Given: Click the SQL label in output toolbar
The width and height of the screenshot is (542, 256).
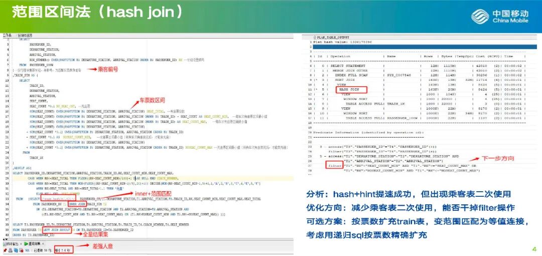Looking at the screenshot, I should (x=27, y=250).
